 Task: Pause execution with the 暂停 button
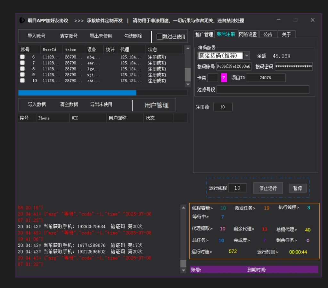click(x=298, y=188)
